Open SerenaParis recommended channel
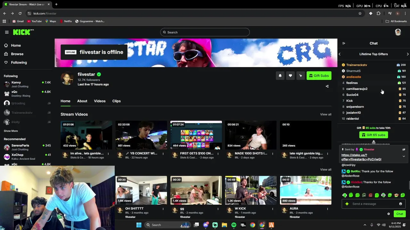410x230 pixels. [x=27, y=147]
